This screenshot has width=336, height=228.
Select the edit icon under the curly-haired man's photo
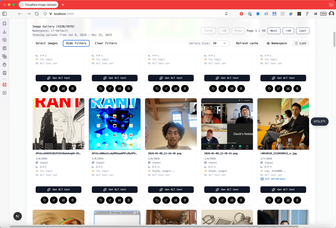(x=176, y=200)
